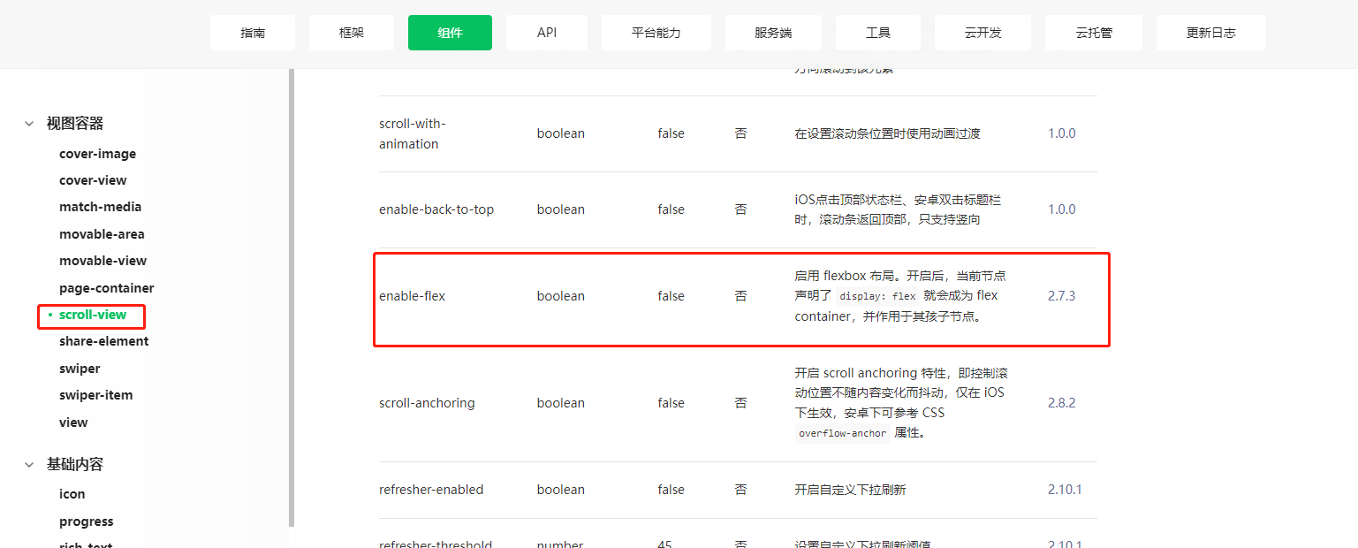Image resolution: width=1358 pixels, height=548 pixels.
Task: Open the 云开发 section
Action: click(x=982, y=32)
